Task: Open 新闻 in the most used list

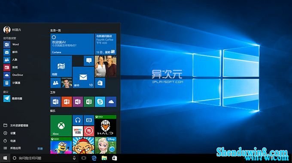Action: (x=11, y=68)
